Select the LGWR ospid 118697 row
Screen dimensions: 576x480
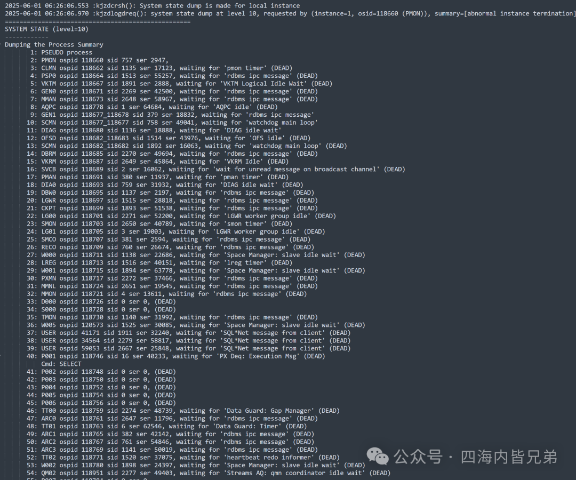point(172,201)
